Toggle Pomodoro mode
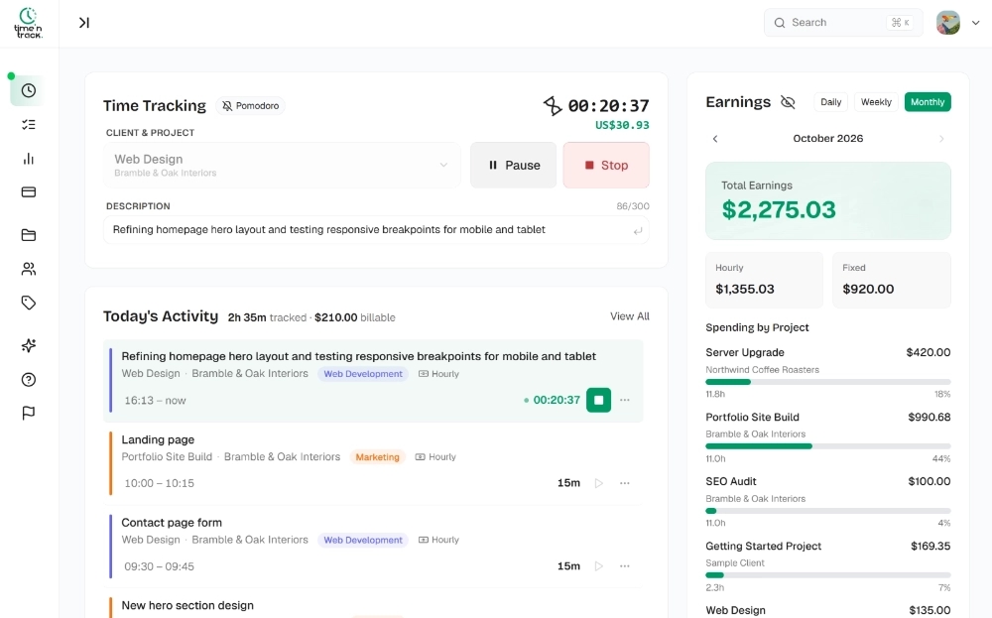 point(251,105)
